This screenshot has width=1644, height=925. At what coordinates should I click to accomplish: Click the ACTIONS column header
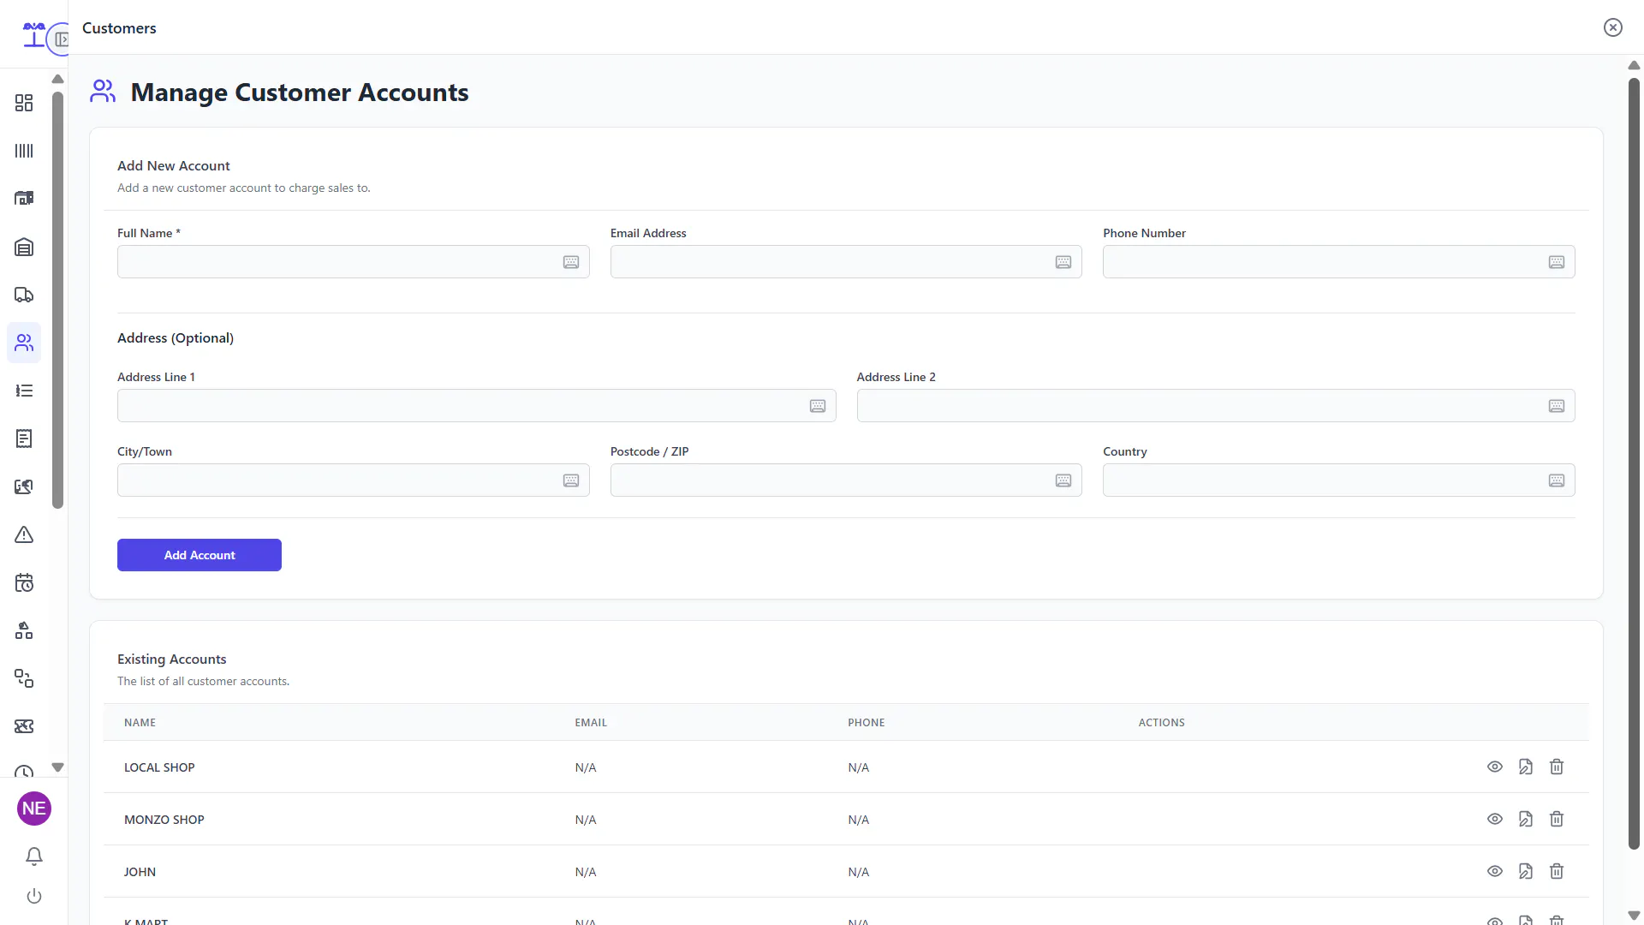click(x=1162, y=723)
